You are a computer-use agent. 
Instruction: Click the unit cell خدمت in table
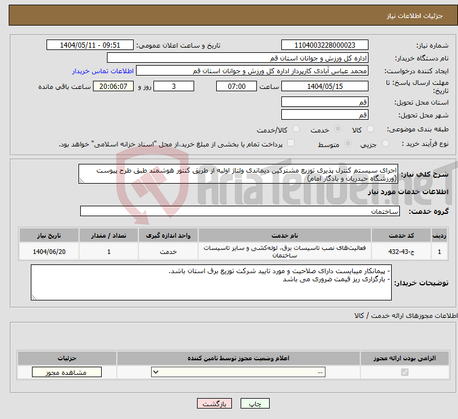point(168,252)
